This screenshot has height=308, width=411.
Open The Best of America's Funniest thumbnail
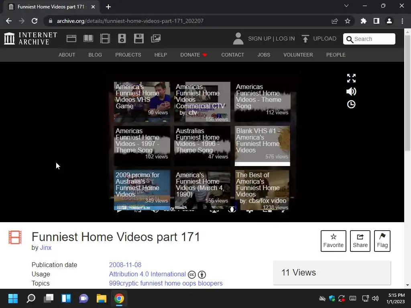262,190
